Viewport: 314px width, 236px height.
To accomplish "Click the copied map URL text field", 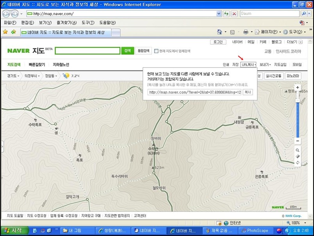I will pos(194,92).
